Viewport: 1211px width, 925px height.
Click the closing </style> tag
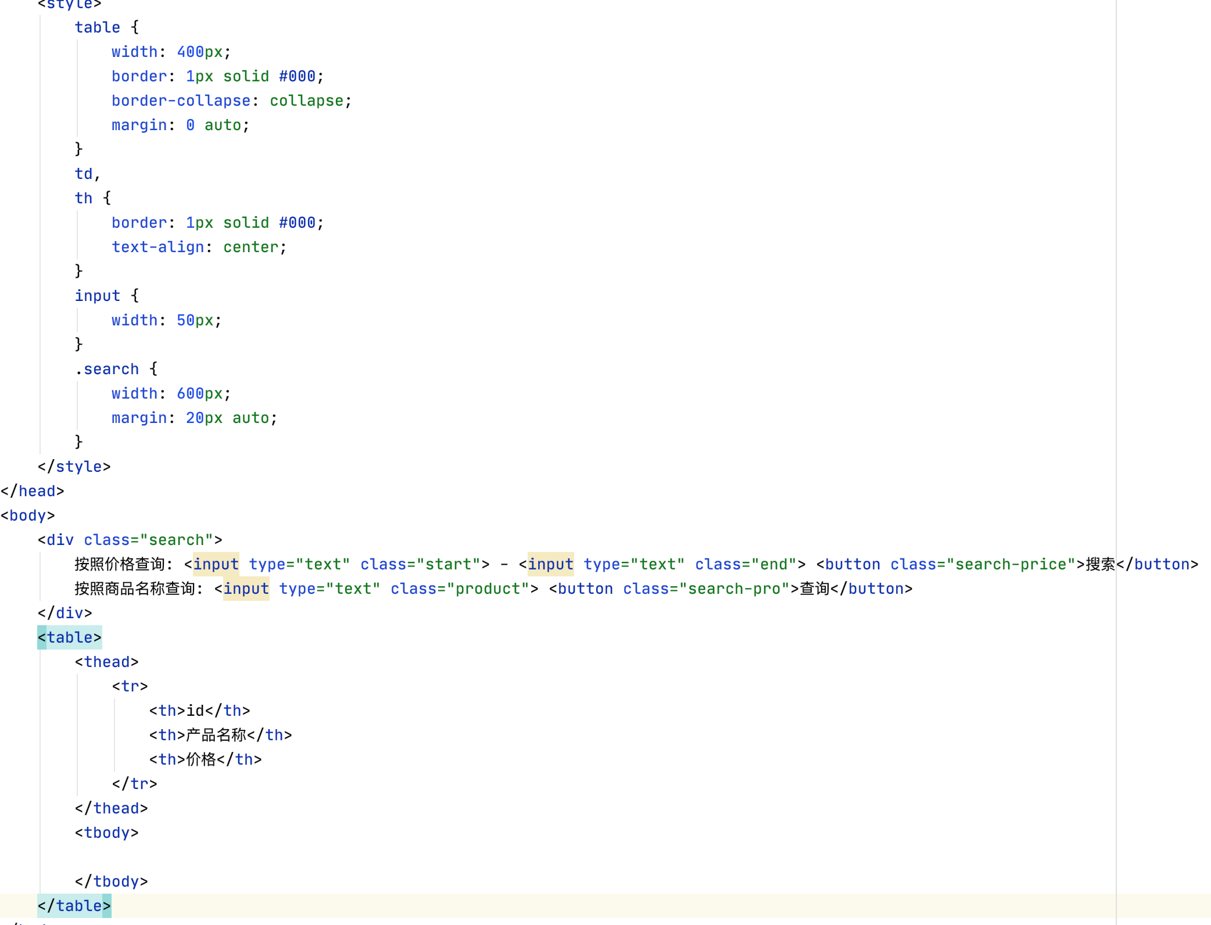pos(74,467)
